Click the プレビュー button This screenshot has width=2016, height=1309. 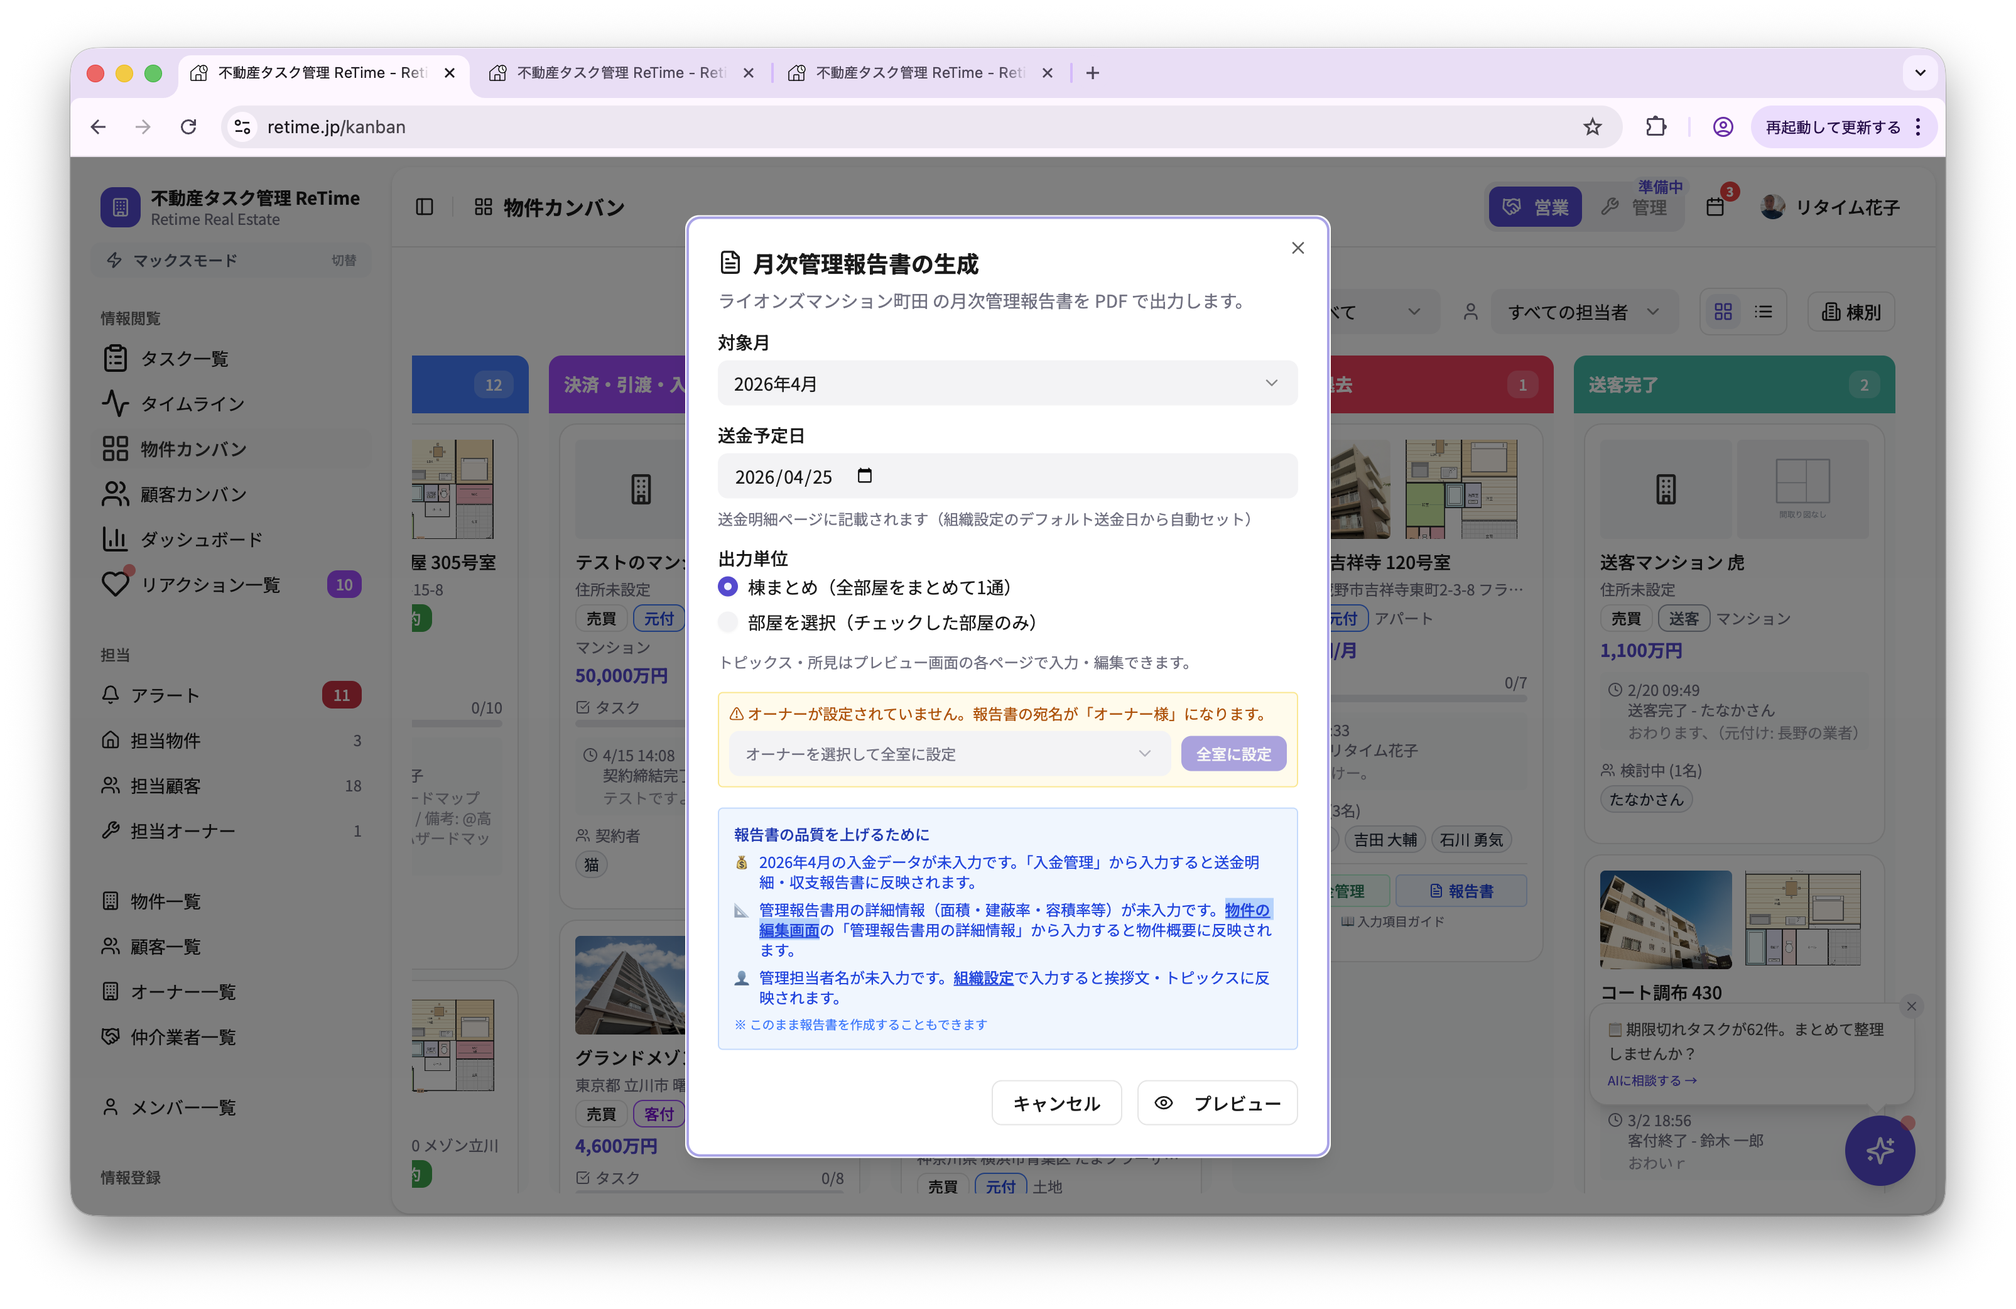click(x=1217, y=1103)
